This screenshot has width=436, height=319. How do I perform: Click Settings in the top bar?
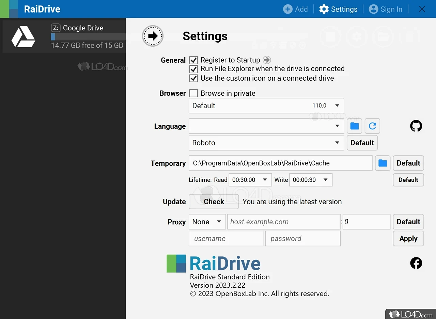pyautogui.click(x=338, y=9)
